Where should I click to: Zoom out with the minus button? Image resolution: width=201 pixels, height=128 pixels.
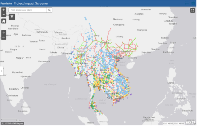[4, 15]
